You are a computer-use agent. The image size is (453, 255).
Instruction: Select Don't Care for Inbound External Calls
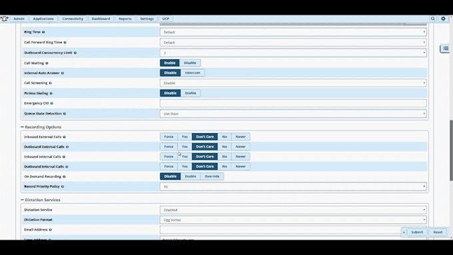point(205,136)
